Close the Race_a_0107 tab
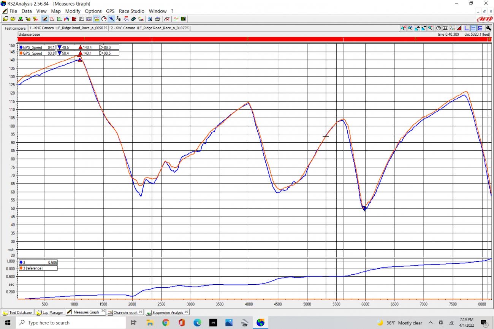 tap(187, 28)
